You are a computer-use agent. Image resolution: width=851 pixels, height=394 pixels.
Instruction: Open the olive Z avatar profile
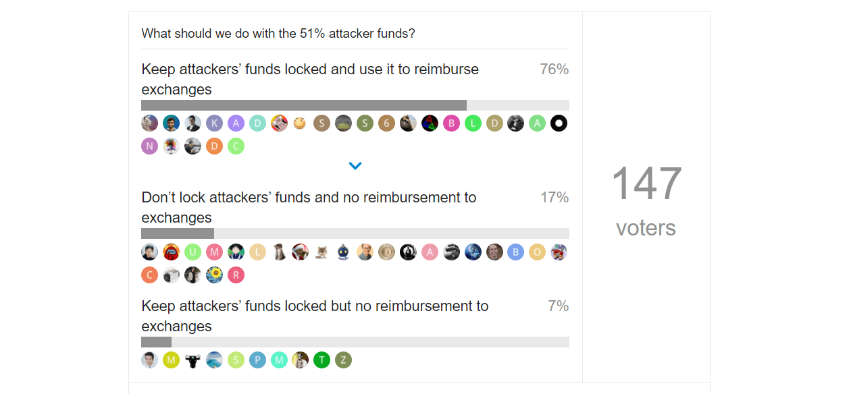coord(343,360)
